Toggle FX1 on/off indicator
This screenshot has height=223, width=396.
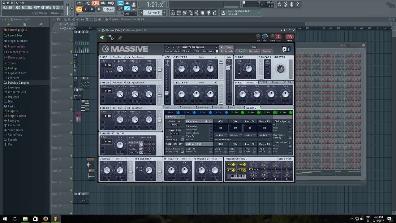click(236, 83)
